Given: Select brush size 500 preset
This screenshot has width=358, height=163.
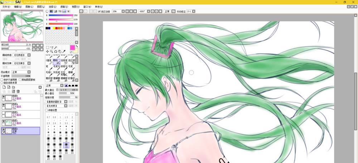Looking at the screenshot, I should [60, 157].
